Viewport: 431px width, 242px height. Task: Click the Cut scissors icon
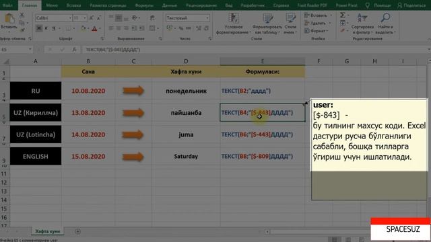pyautogui.click(x=22, y=15)
